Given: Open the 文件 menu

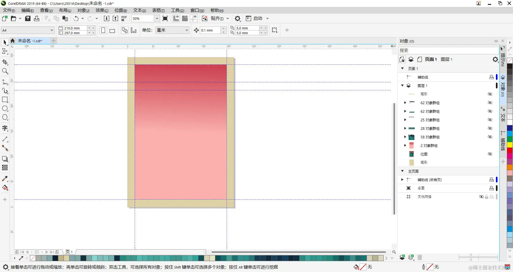Looking at the screenshot, I should coord(8,10).
